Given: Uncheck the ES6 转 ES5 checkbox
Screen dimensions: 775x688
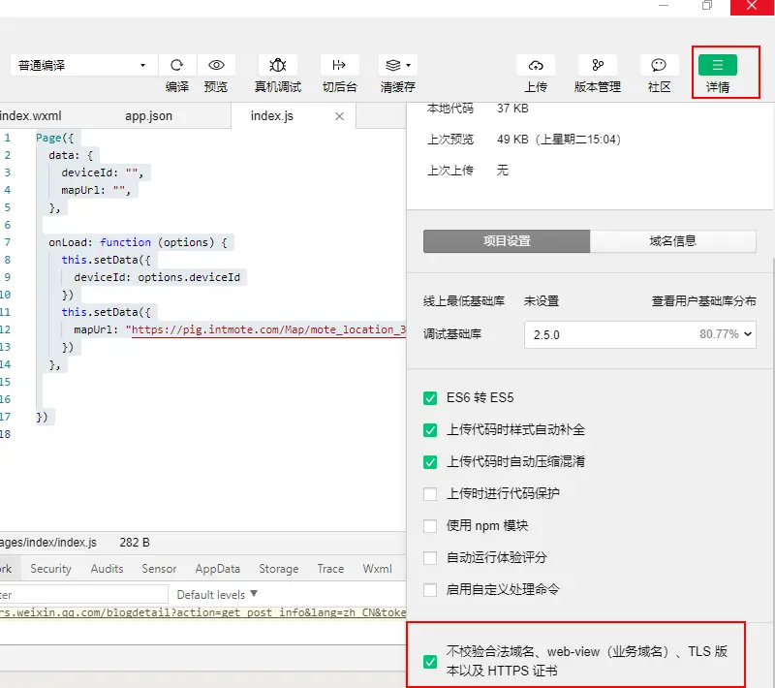Looking at the screenshot, I should 430,398.
